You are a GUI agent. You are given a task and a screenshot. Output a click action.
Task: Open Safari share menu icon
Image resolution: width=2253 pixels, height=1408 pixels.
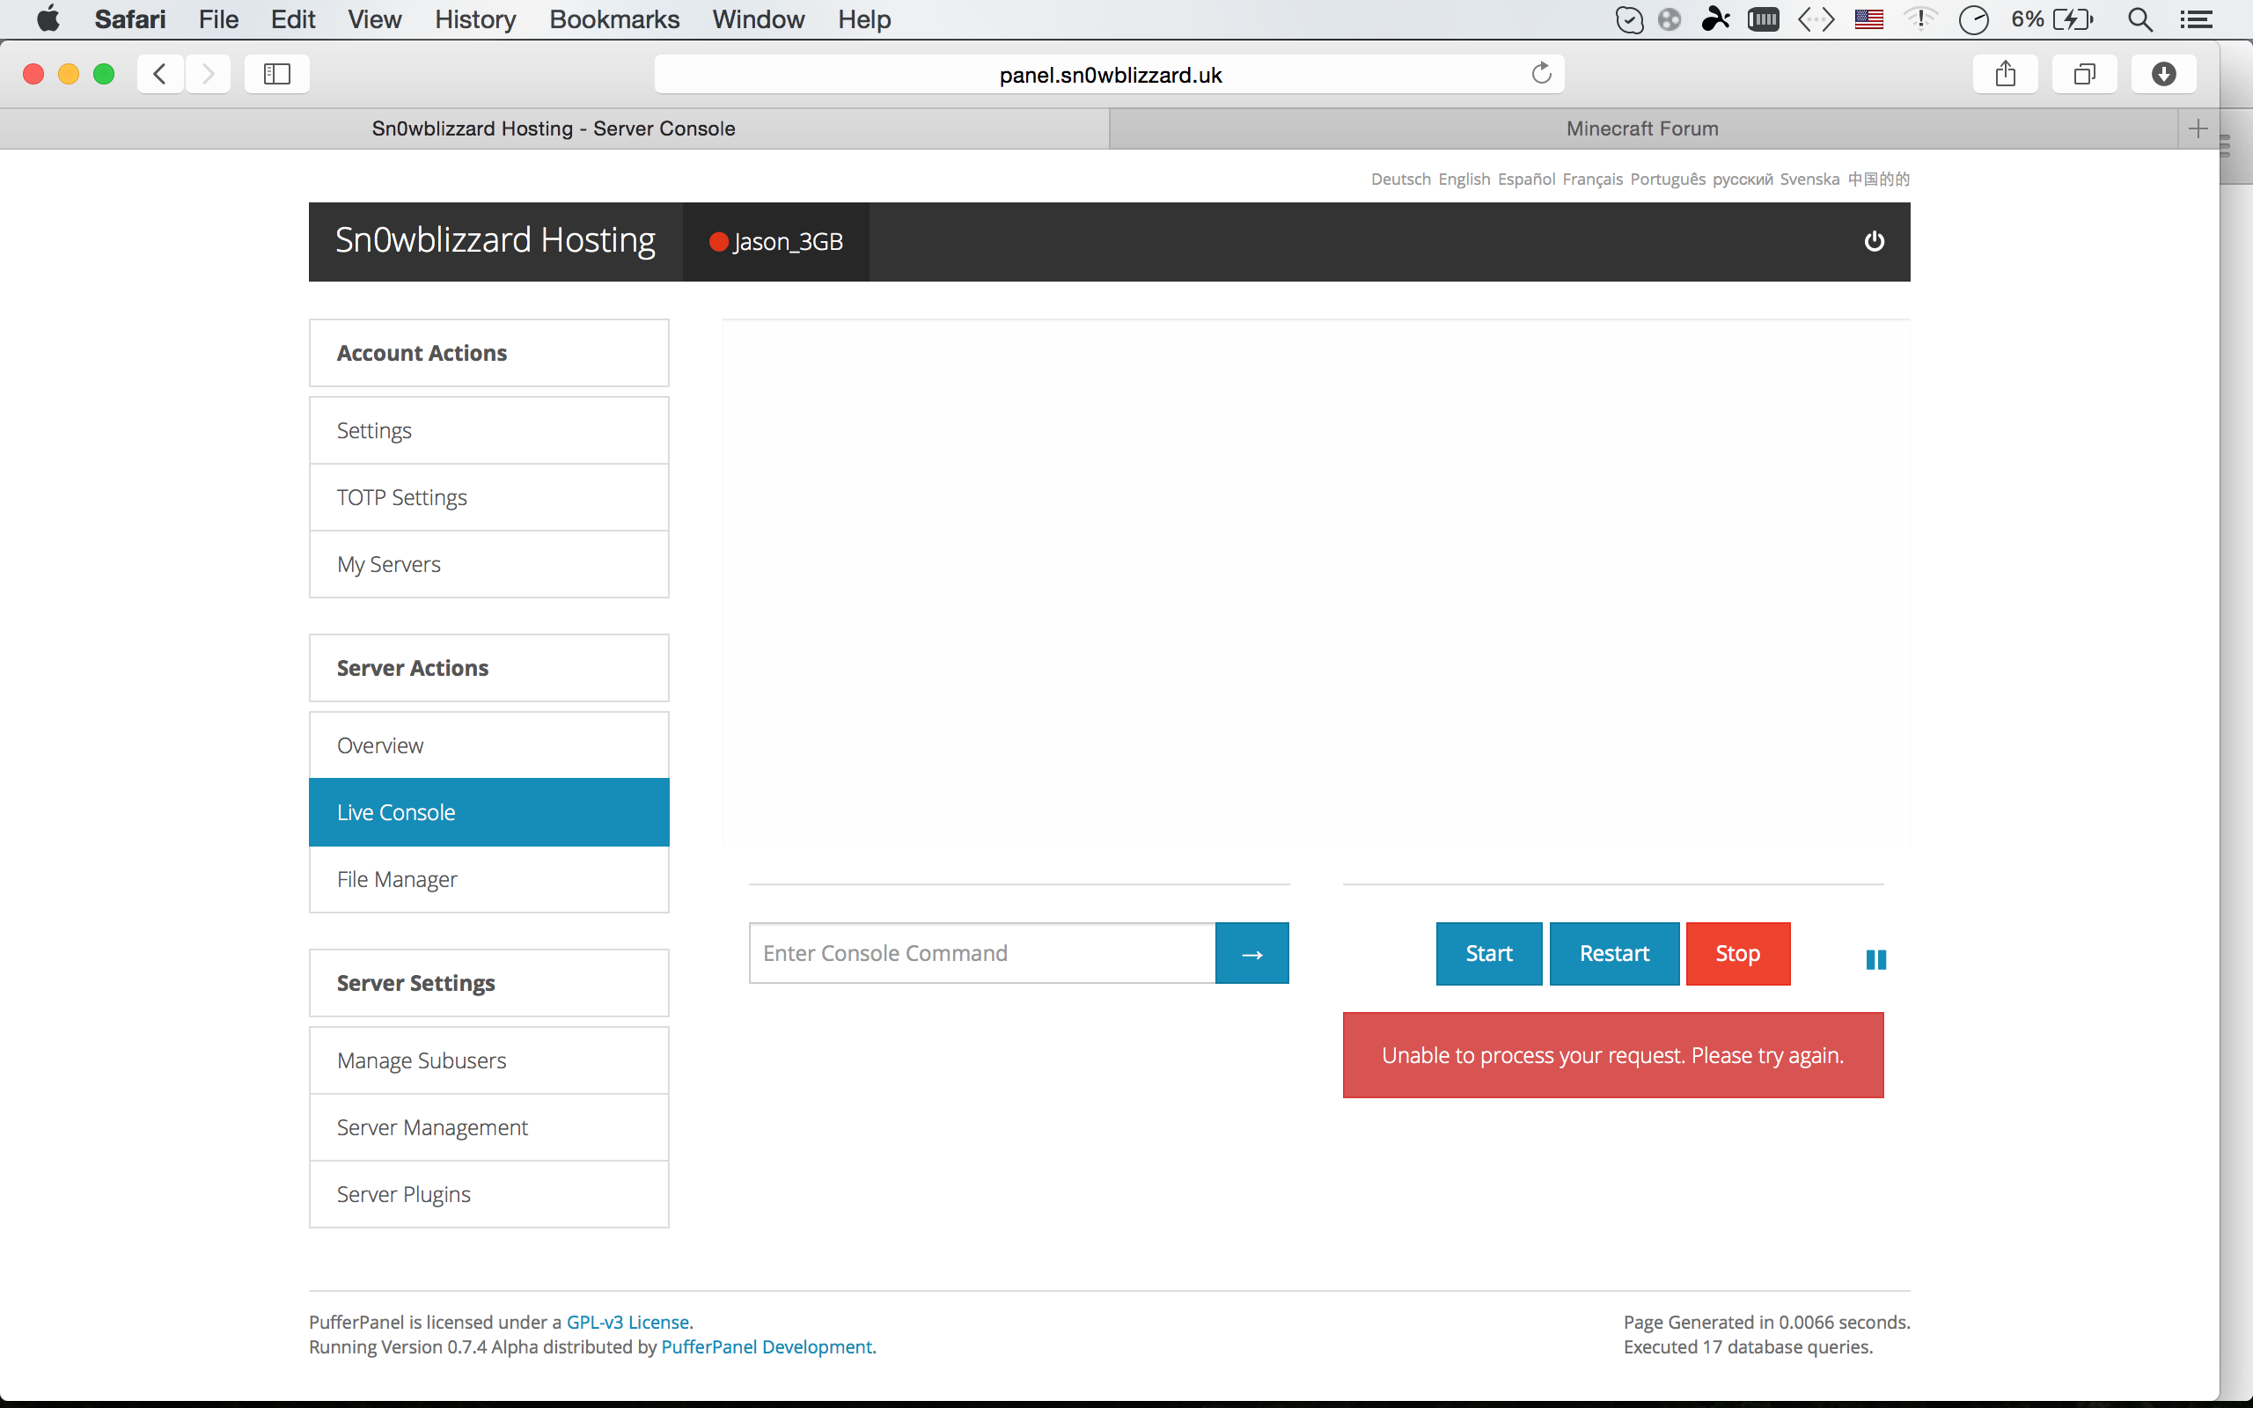[2005, 74]
